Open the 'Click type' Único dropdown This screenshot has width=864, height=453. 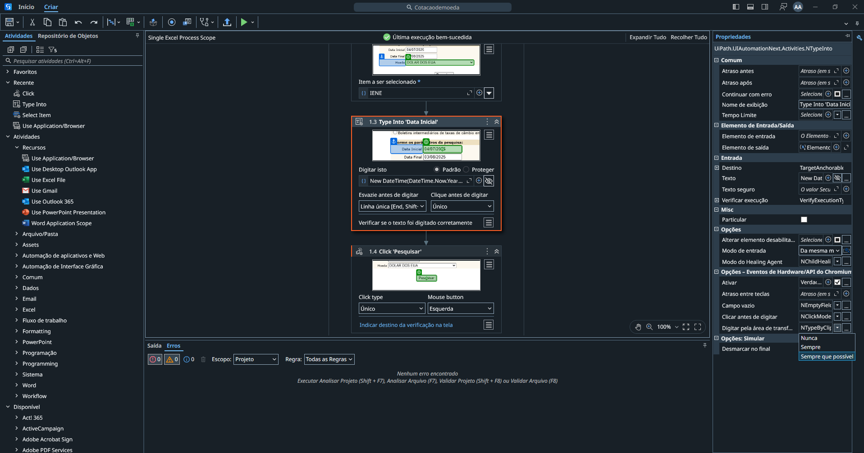pyautogui.click(x=392, y=308)
